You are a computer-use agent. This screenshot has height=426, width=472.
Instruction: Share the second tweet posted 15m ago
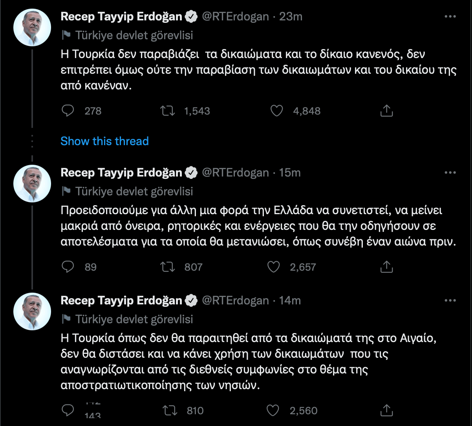(x=387, y=267)
